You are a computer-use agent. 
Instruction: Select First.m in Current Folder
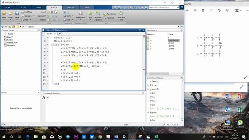click(10, 40)
